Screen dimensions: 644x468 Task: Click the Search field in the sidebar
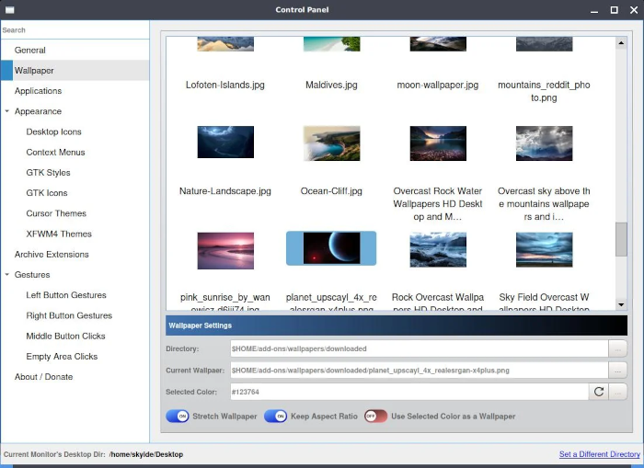(x=74, y=30)
